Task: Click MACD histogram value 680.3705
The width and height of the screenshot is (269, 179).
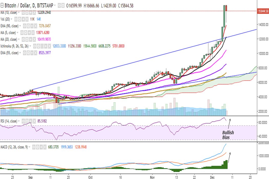Action: [53, 147]
